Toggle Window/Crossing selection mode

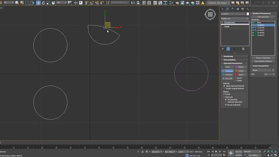click(x=33, y=3)
